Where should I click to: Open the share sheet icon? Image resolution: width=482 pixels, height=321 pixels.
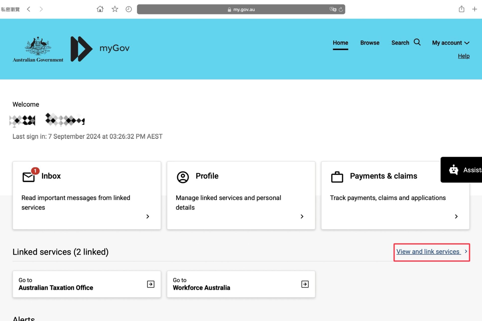point(461,9)
